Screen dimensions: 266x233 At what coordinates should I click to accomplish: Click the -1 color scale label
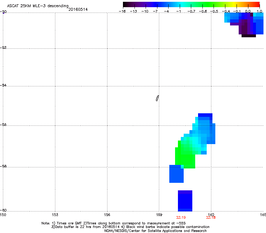[178, 11]
